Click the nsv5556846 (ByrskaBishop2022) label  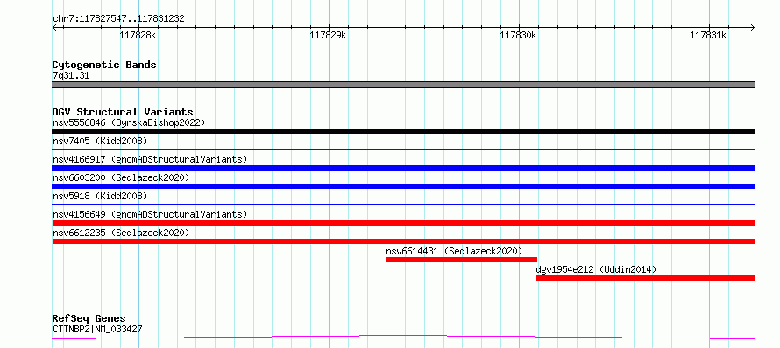tap(129, 122)
